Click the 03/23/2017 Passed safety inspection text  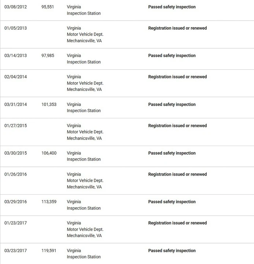pos(172,250)
